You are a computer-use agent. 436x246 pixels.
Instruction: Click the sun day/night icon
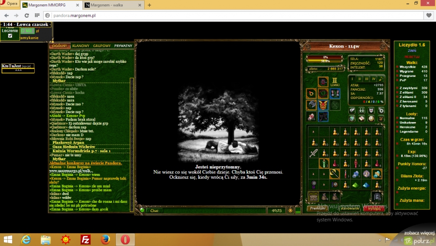[x=290, y=210]
